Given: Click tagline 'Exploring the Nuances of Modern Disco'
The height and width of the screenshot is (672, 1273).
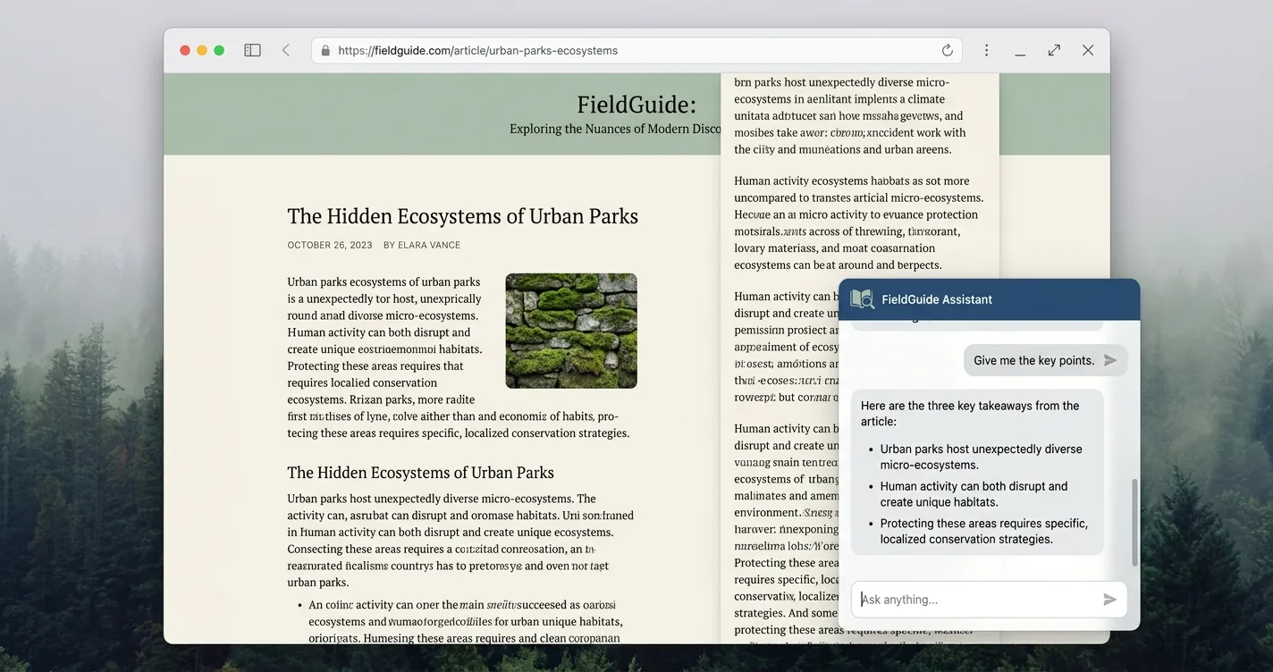Looking at the screenshot, I should click(x=615, y=129).
